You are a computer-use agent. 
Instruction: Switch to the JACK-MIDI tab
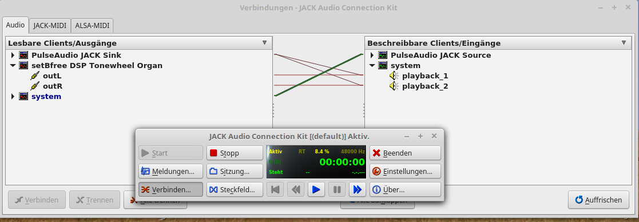[x=50, y=25]
